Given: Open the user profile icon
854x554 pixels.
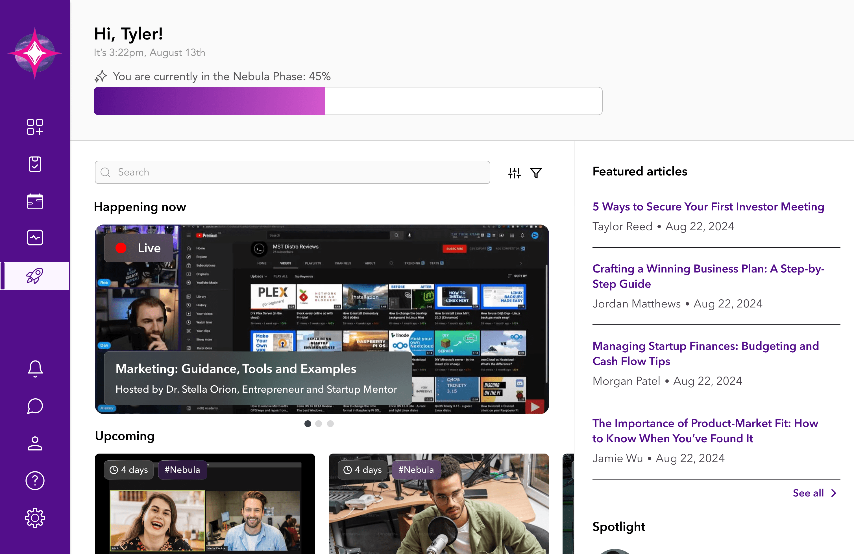Looking at the screenshot, I should coord(35,443).
